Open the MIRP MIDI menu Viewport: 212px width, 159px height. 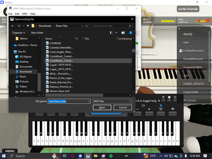point(25,14)
